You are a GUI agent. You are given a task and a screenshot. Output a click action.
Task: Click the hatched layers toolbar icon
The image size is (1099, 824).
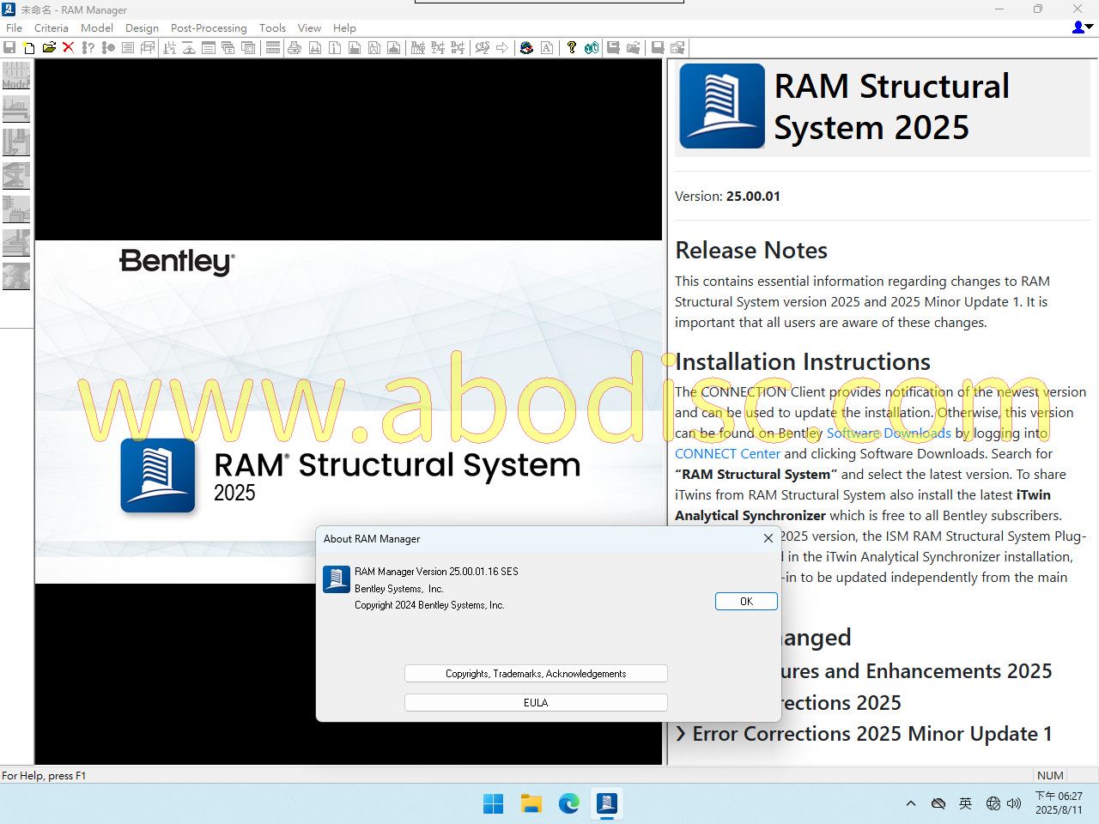coord(272,48)
